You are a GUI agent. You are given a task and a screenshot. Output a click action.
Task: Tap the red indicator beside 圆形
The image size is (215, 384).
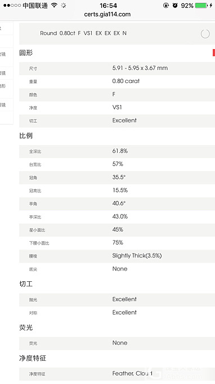coord(214,53)
